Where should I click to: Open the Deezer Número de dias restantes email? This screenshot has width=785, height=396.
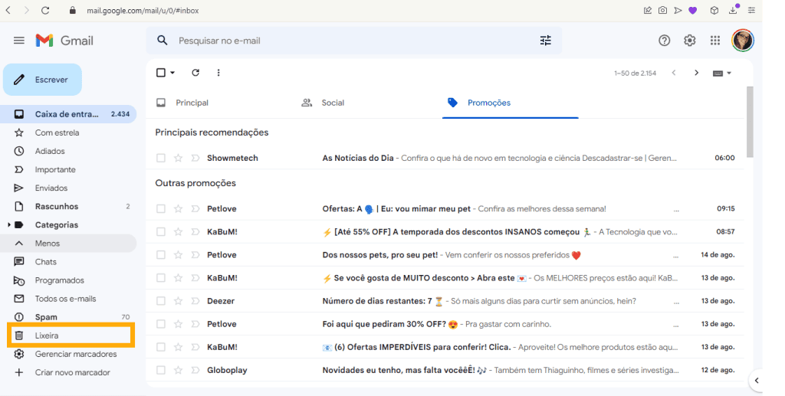coord(445,301)
